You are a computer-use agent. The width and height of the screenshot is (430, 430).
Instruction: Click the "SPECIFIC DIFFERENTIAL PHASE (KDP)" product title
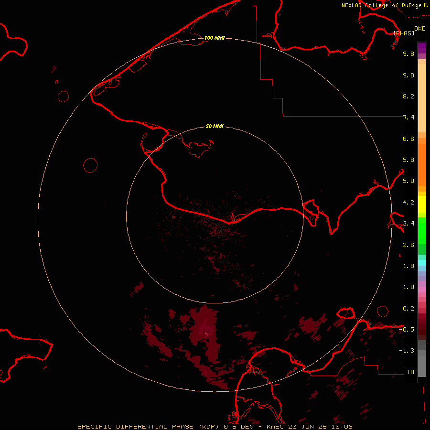pos(149,427)
